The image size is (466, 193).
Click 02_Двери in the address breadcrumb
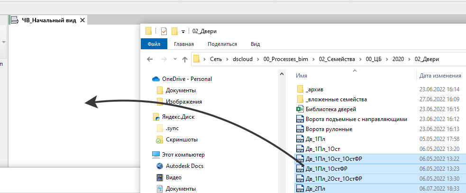(427, 59)
